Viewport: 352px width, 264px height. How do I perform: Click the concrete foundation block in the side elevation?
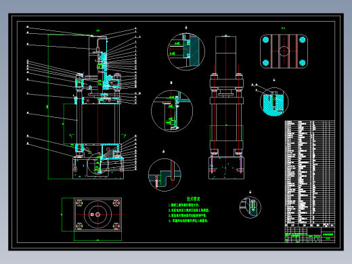pos(226,168)
